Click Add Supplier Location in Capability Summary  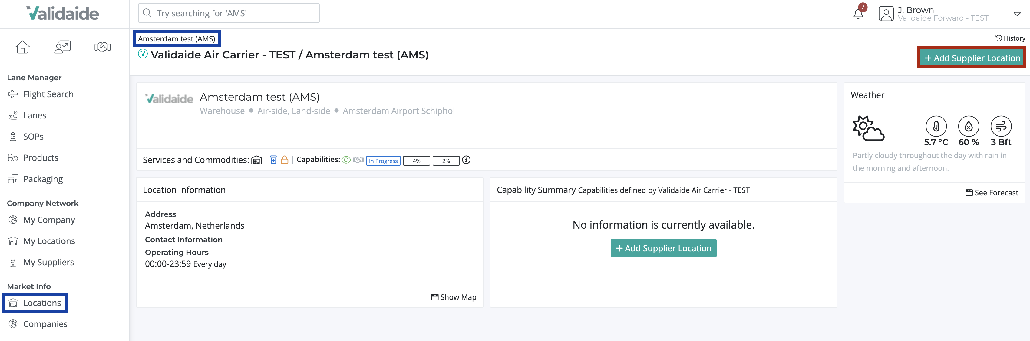(x=663, y=248)
